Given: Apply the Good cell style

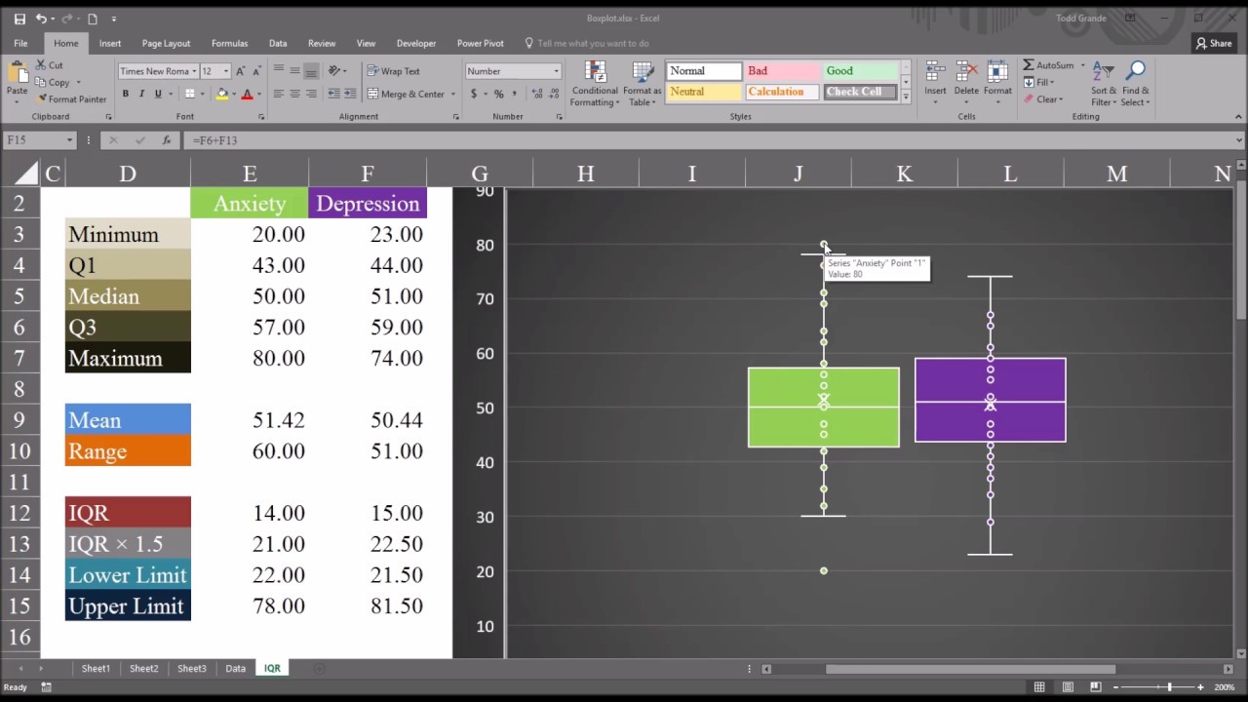Looking at the screenshot, I should pyautogui.click(x=861, y=71).
